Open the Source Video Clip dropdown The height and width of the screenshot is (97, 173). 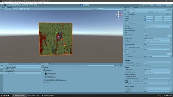157,25
